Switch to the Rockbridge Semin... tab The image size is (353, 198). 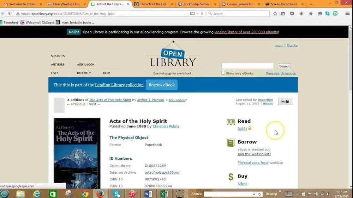[197, 4]
